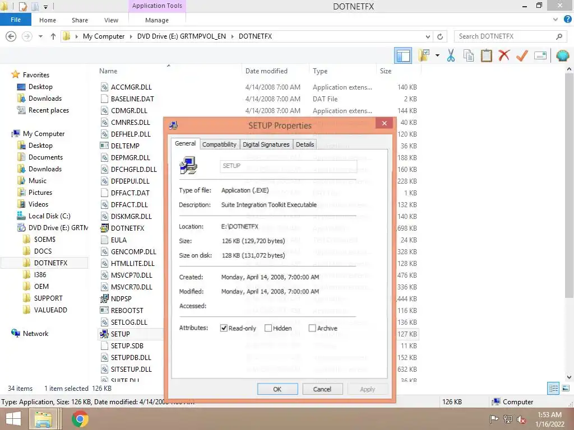Screen dimensions: 574x430
Task: Click the Quick Access properties icon in title bar
Action: (x=23, y=6)
